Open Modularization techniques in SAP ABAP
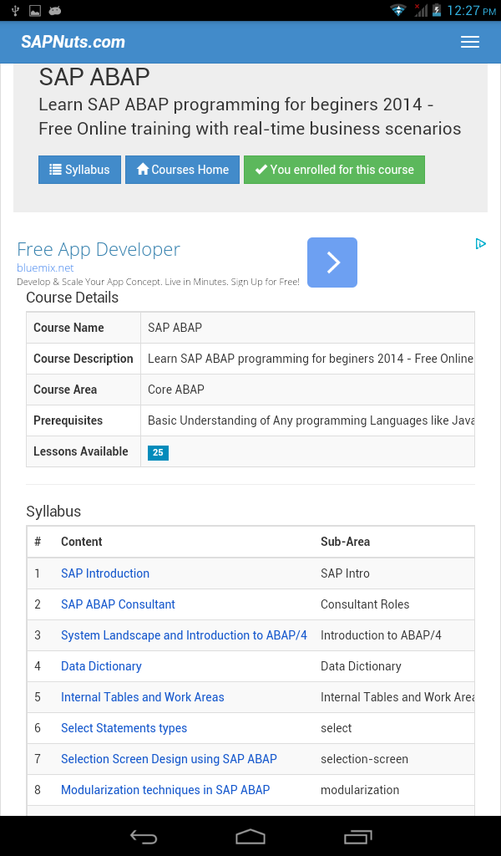Image resolution: width=501 pixels, height=856 pixels. [x=165, y=790]
